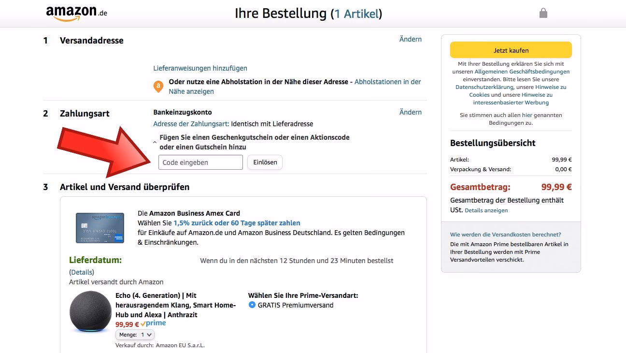Click Ändern next to Versandadresse
The height and width of the screenshot is (353, 626).
410,39
